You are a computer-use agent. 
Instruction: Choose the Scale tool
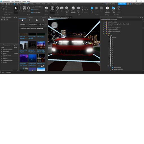click(x=24, y=9)
